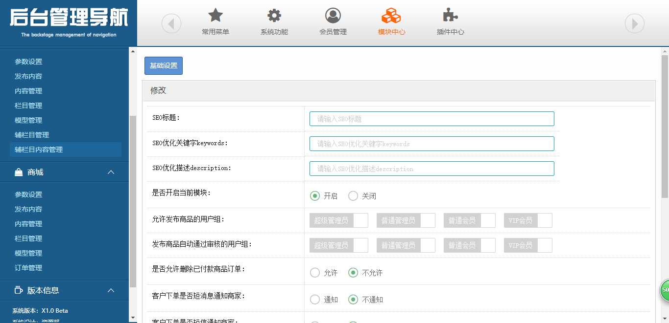The width and height of the screenshot is (669, 323).
Task: Click the 版本信息 section header text
Action: [43, 290]
